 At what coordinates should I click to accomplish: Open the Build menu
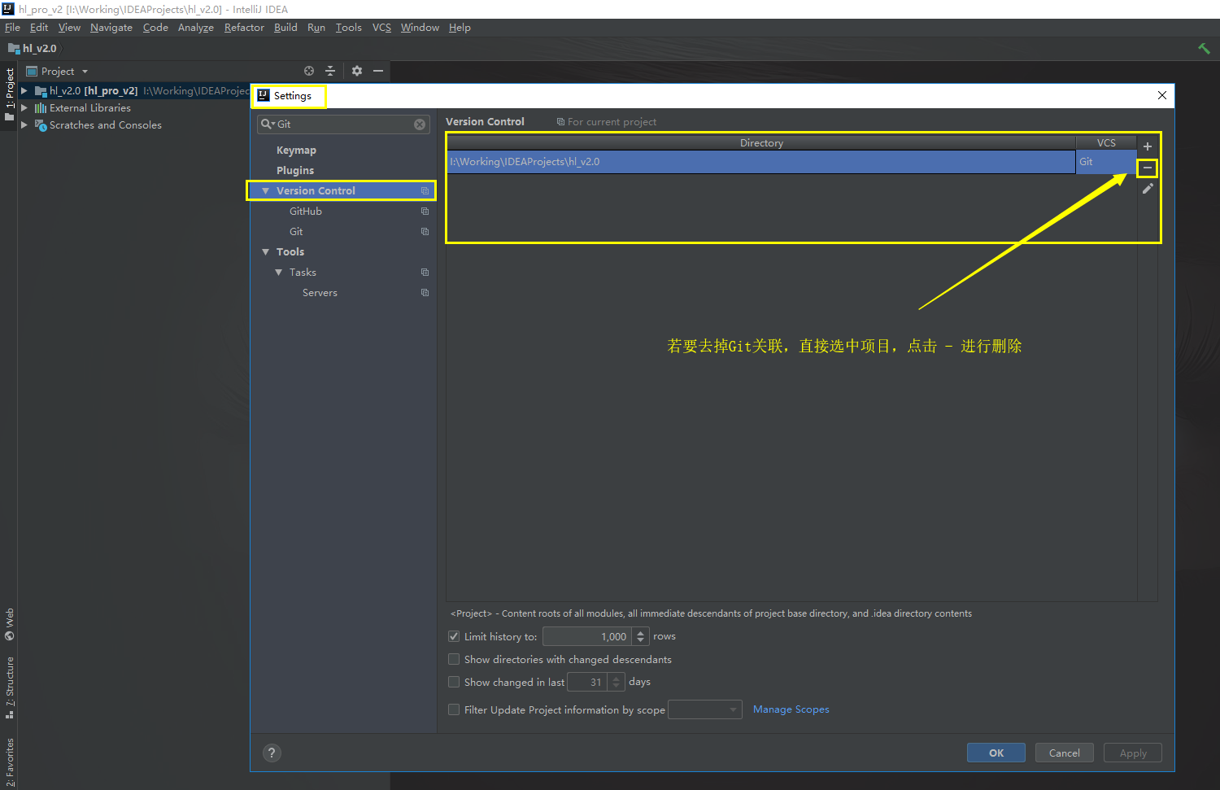click(x=285, y=28)
